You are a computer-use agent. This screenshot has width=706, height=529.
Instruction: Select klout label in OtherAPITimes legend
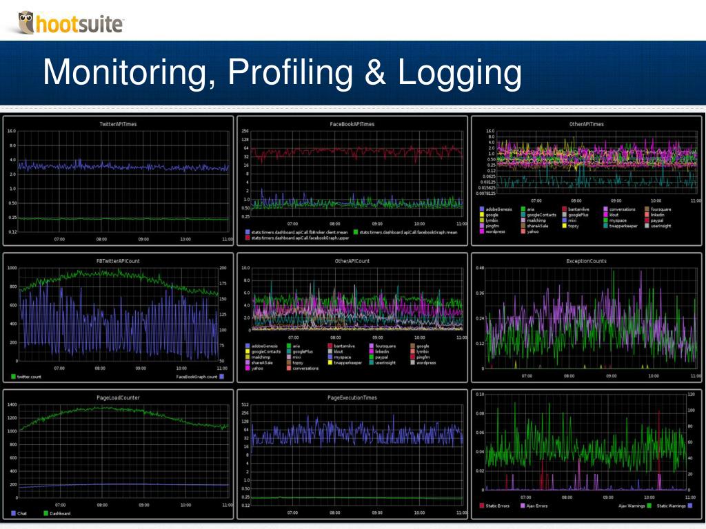click(x=614, y=215)
